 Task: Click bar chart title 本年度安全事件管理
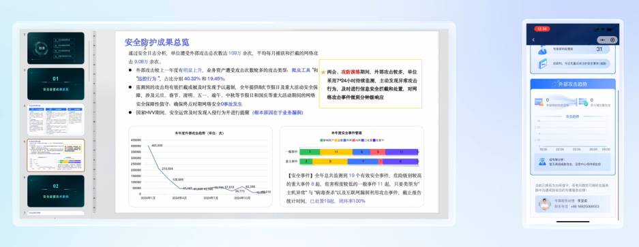pyautogui.click(x=346, y=133)
